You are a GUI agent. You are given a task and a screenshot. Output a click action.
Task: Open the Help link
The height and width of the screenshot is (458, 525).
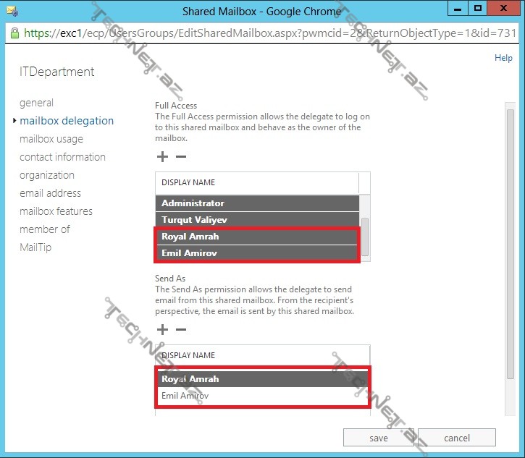point(503,58)
